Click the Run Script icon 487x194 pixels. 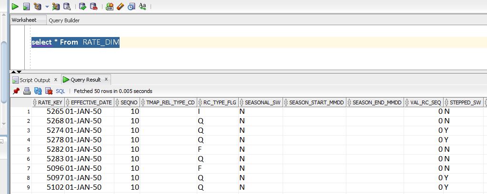[26, 7]
